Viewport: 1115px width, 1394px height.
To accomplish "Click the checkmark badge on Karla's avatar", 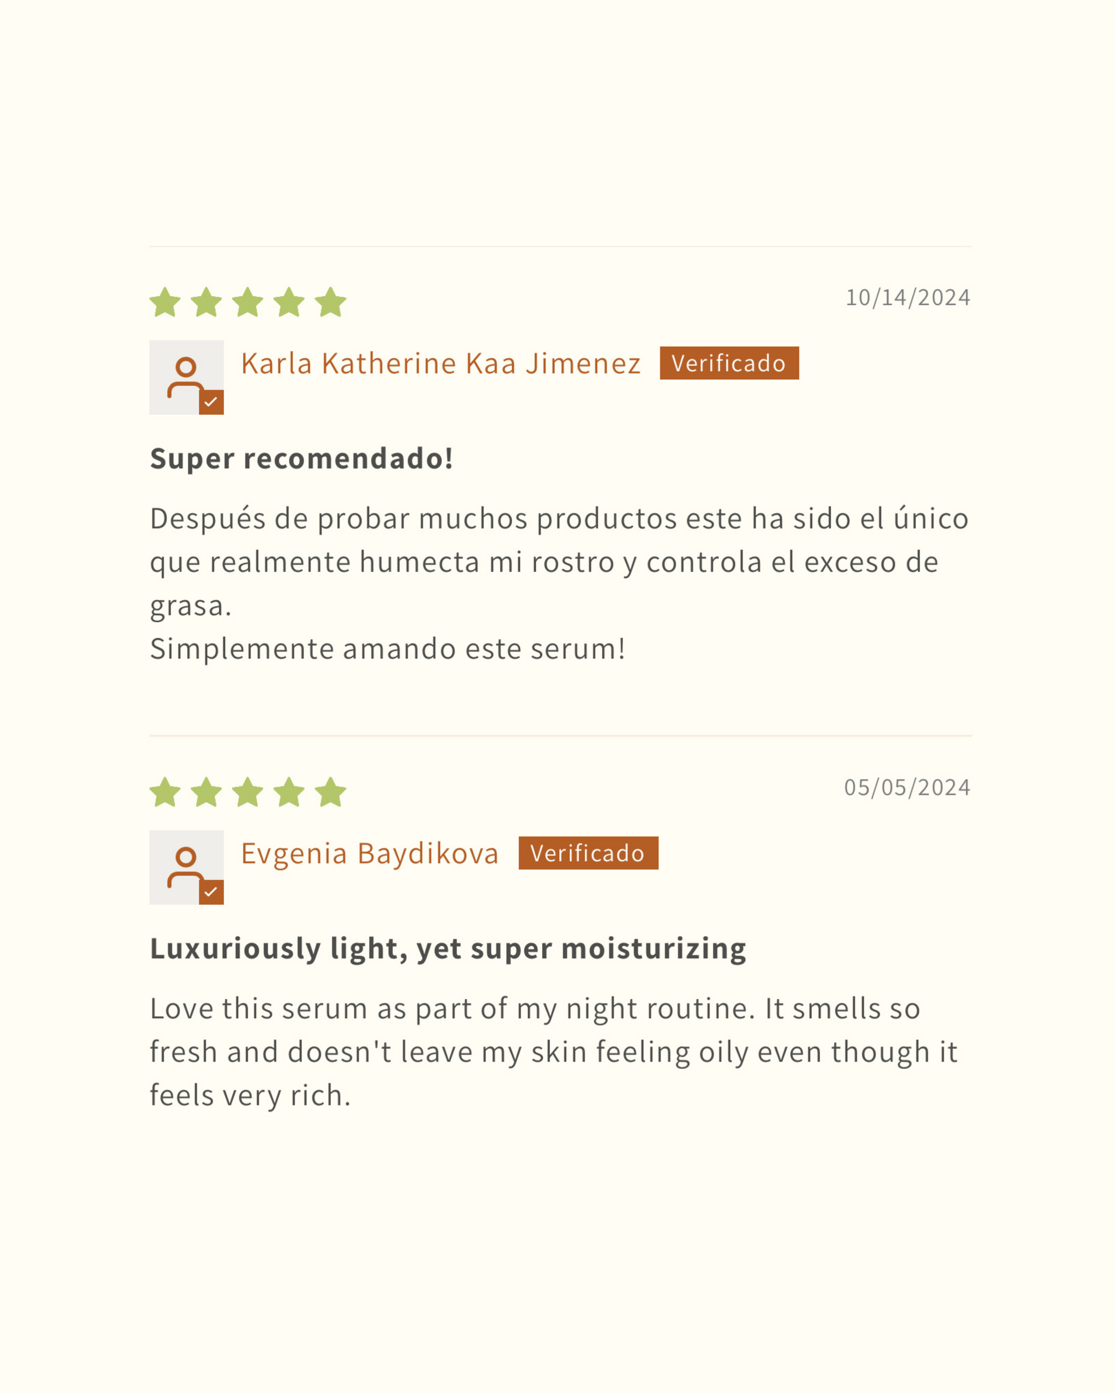I will (211, 402).
